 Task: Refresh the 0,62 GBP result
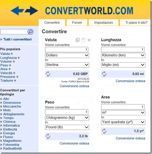pyautogui.click(x=48, y=74)
